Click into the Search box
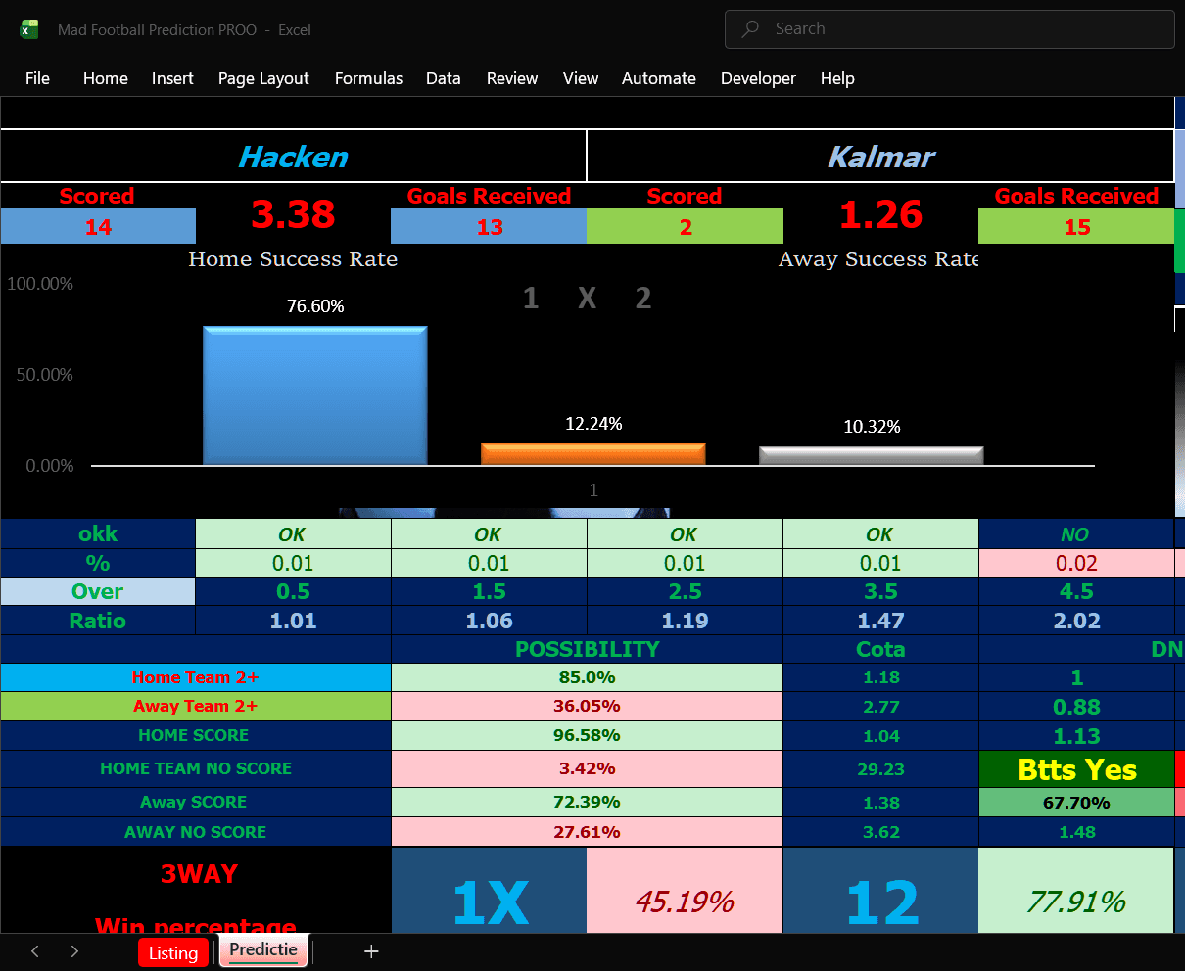The width and height of the screenshot is (1185, 971). click(949, 29)
